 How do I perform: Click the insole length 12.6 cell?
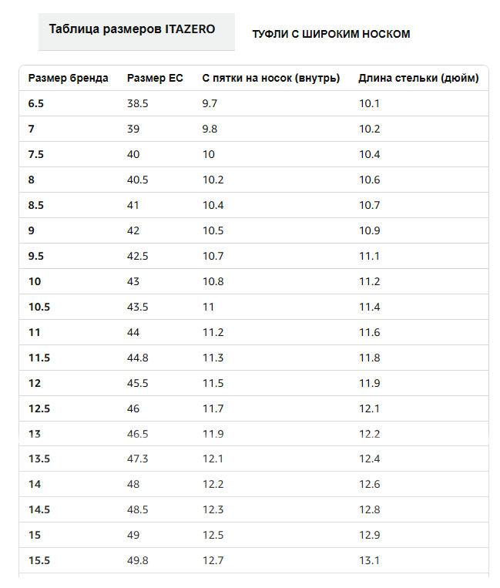click(370, 484)
